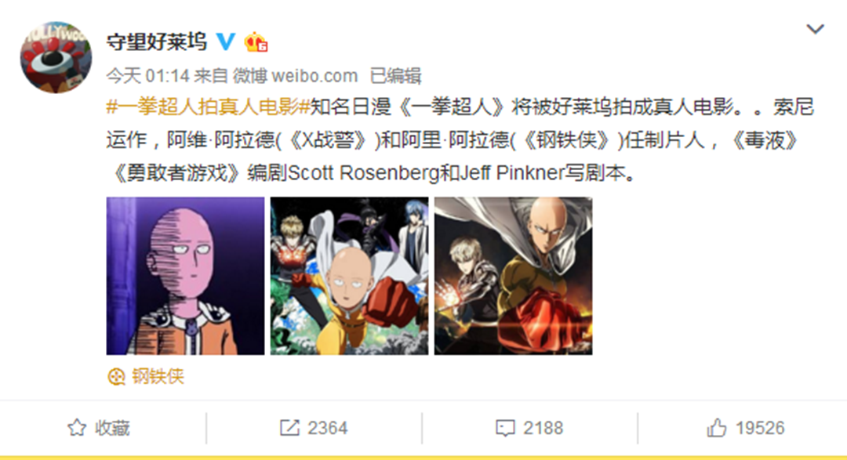Click the 收藏 favorite label
847x460 pixels.
tap(112, 428)
